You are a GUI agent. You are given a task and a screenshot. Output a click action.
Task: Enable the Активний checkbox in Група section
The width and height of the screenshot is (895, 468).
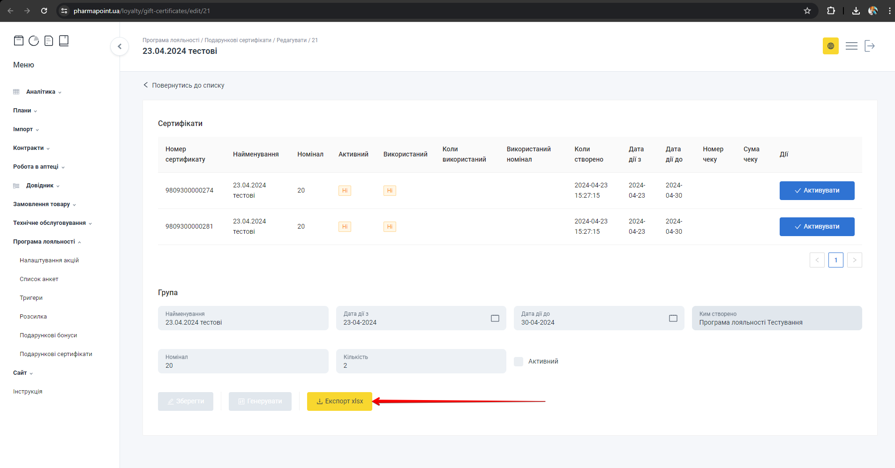(519, 361)
